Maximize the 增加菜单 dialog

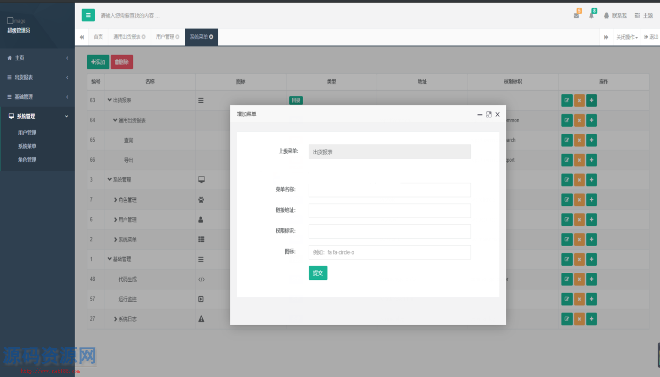[x=489, y=115]
